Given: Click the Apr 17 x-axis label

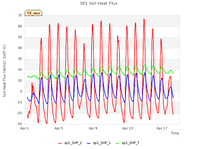Looking at the screenshot, I should (x=162, y=128).
